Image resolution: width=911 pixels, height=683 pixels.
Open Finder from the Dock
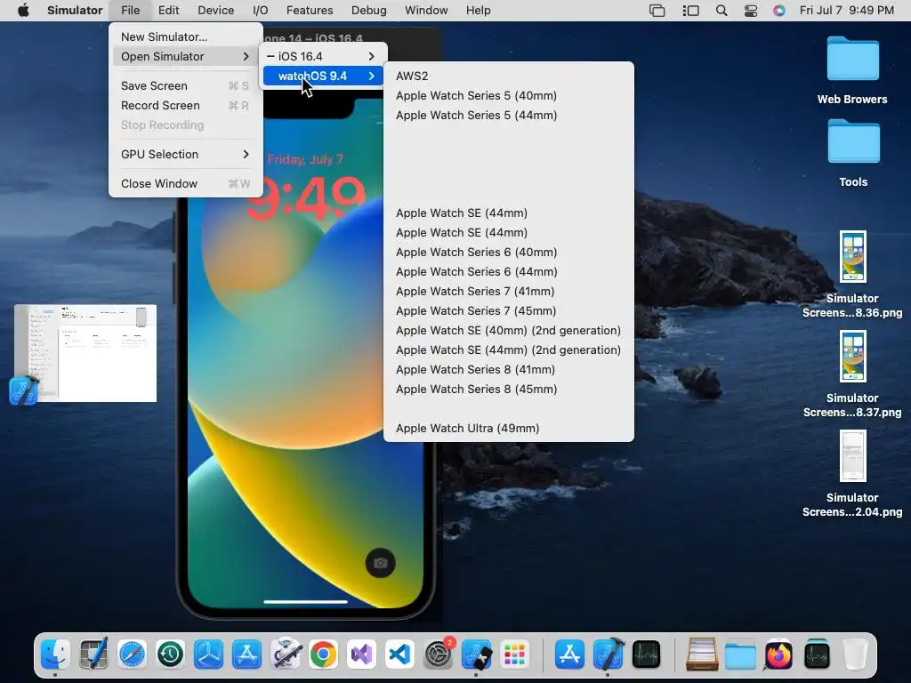(x=55, y=655)
